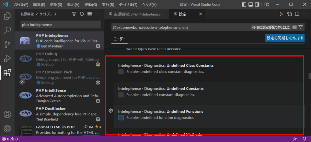This screenshot has width=311, height=142.
Task: Click the VS Code logo icon in title bar
Action: click(5, 4)
